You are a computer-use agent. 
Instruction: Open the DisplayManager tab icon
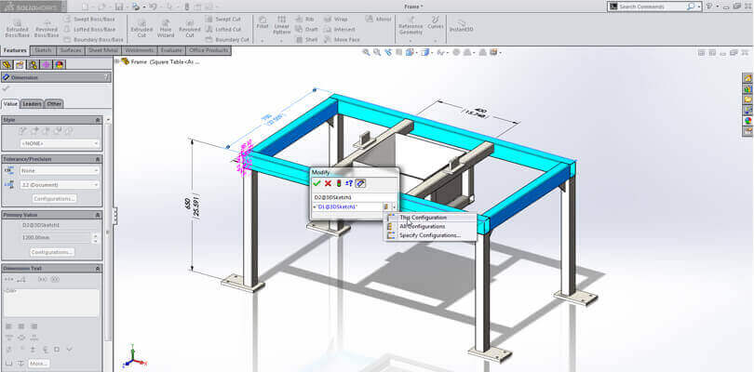tap(60, 65)
